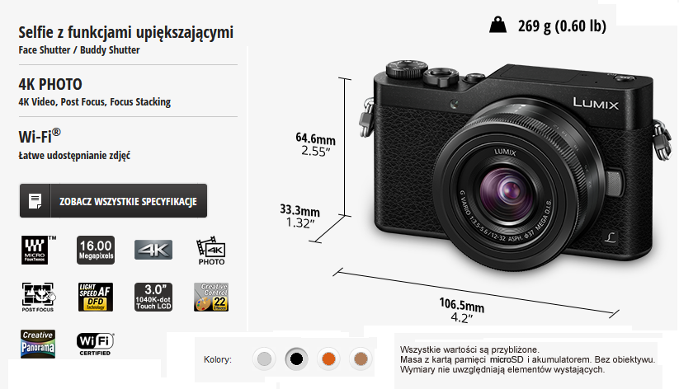Click the 4K PHOTO film strip icon
The height and width of the screenshot is (389, 679).
tap(211, 251)
